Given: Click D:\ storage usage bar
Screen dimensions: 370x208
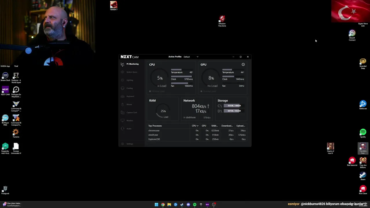Looking at the screenshot, I should (234, 111).
